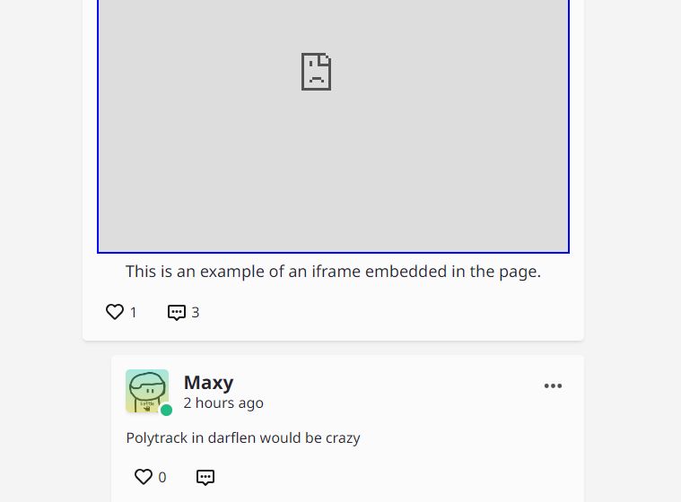This screenshot has width=681, height=502.
Task: Visit the profile by clicking the Maxy username
Action: pyautogui.click(x=208, y=382)
